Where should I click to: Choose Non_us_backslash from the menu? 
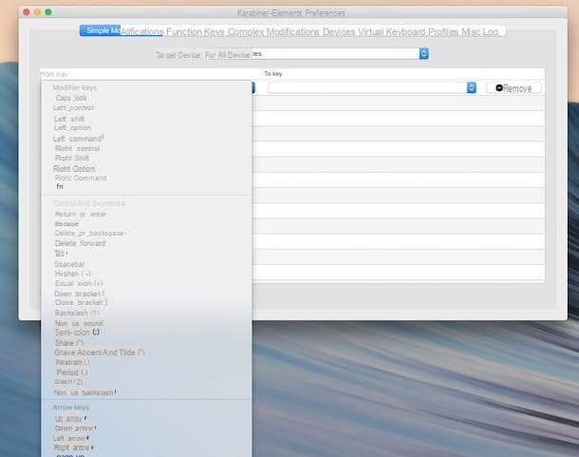(84, 392)
